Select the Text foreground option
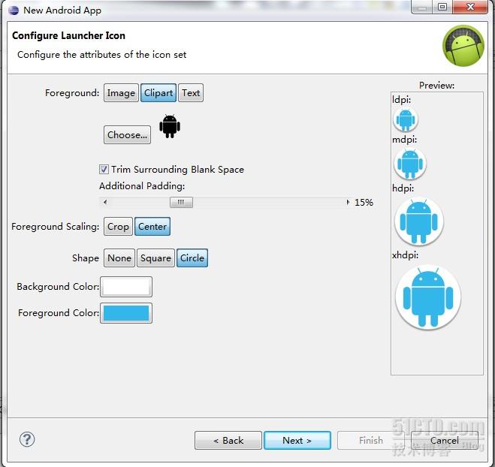This screenshot has height=467, width=495. point(191,93)
